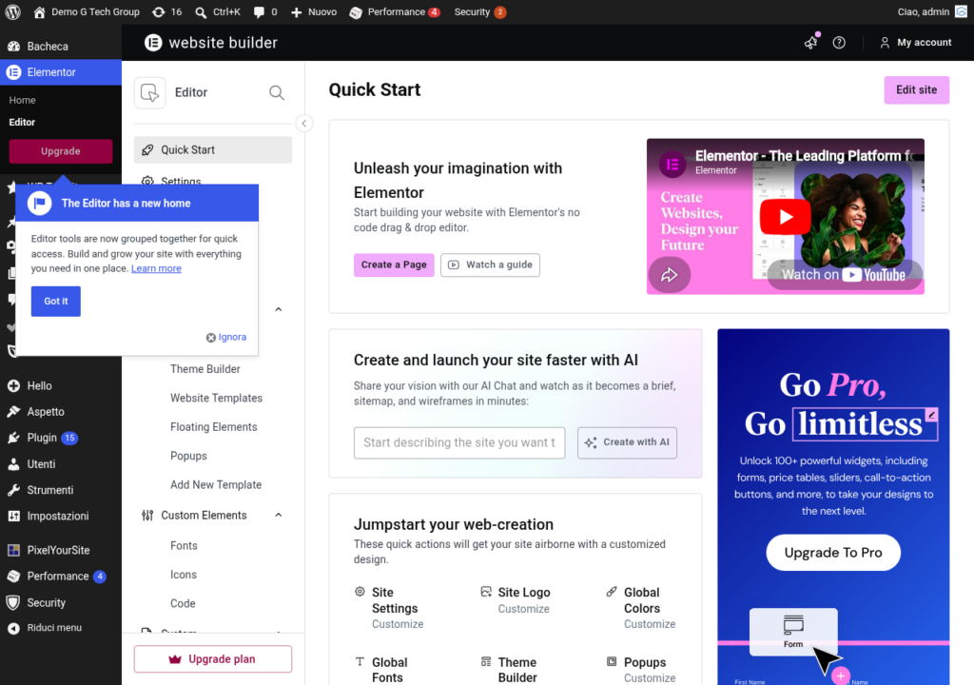Open the help question mark icon

[x=839, y=42]
